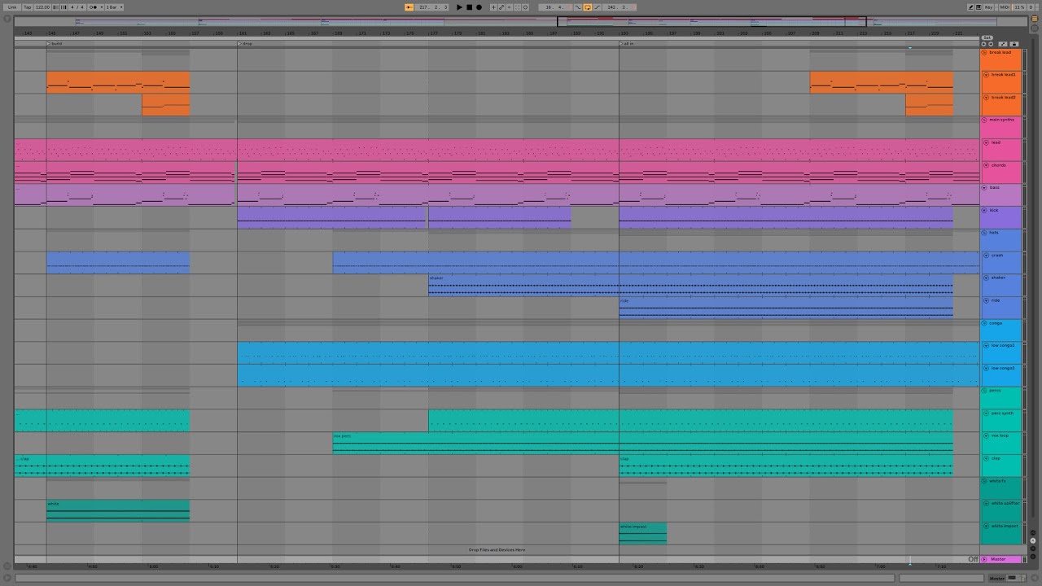Unfold the white impact track
Image resolution: width=1042 pixels, height=586 pixels.
[x=986, y=527]
